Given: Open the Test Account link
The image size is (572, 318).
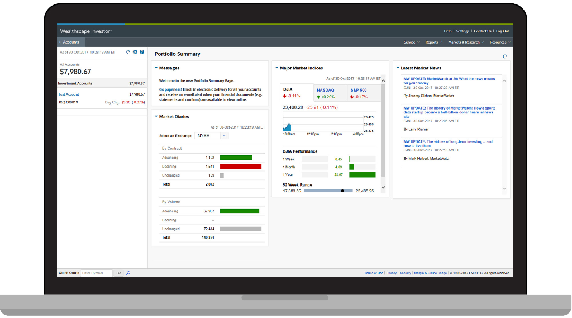Looking at the screenshot, I should [69, 94].
